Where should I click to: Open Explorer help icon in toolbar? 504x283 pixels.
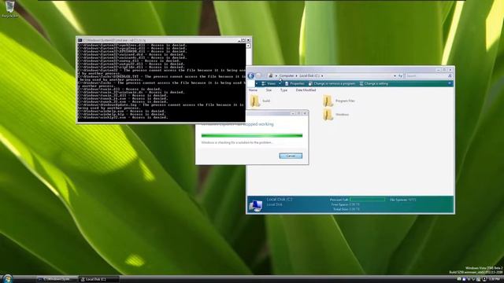tap(450, 83)
